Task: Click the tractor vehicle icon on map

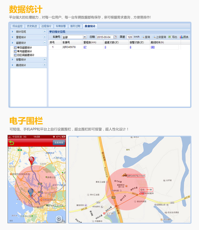Action: [124, 175]
